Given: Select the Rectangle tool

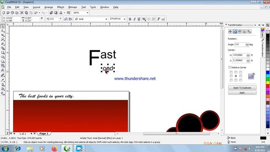Looking at the screenshot, I should point(3,52).
